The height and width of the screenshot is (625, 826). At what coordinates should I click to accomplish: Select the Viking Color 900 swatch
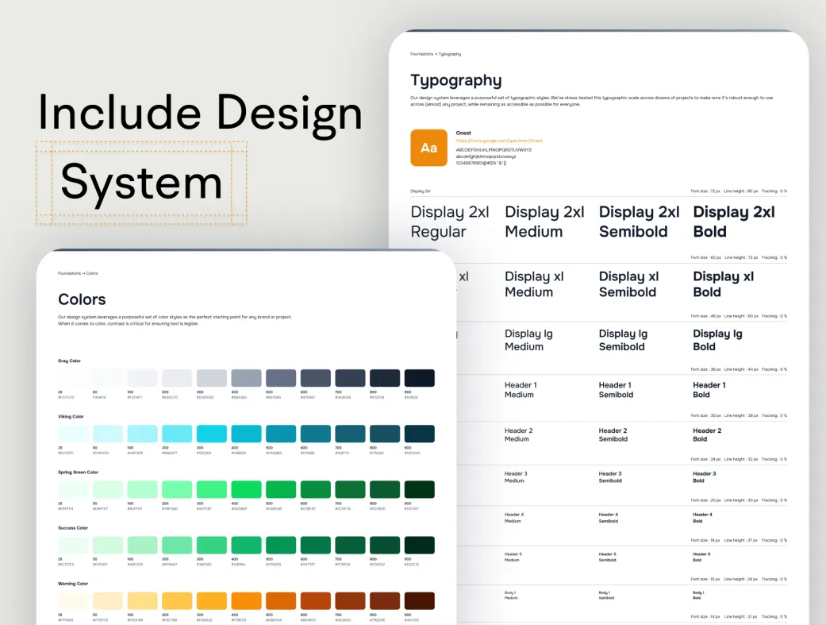pos(419,434)
